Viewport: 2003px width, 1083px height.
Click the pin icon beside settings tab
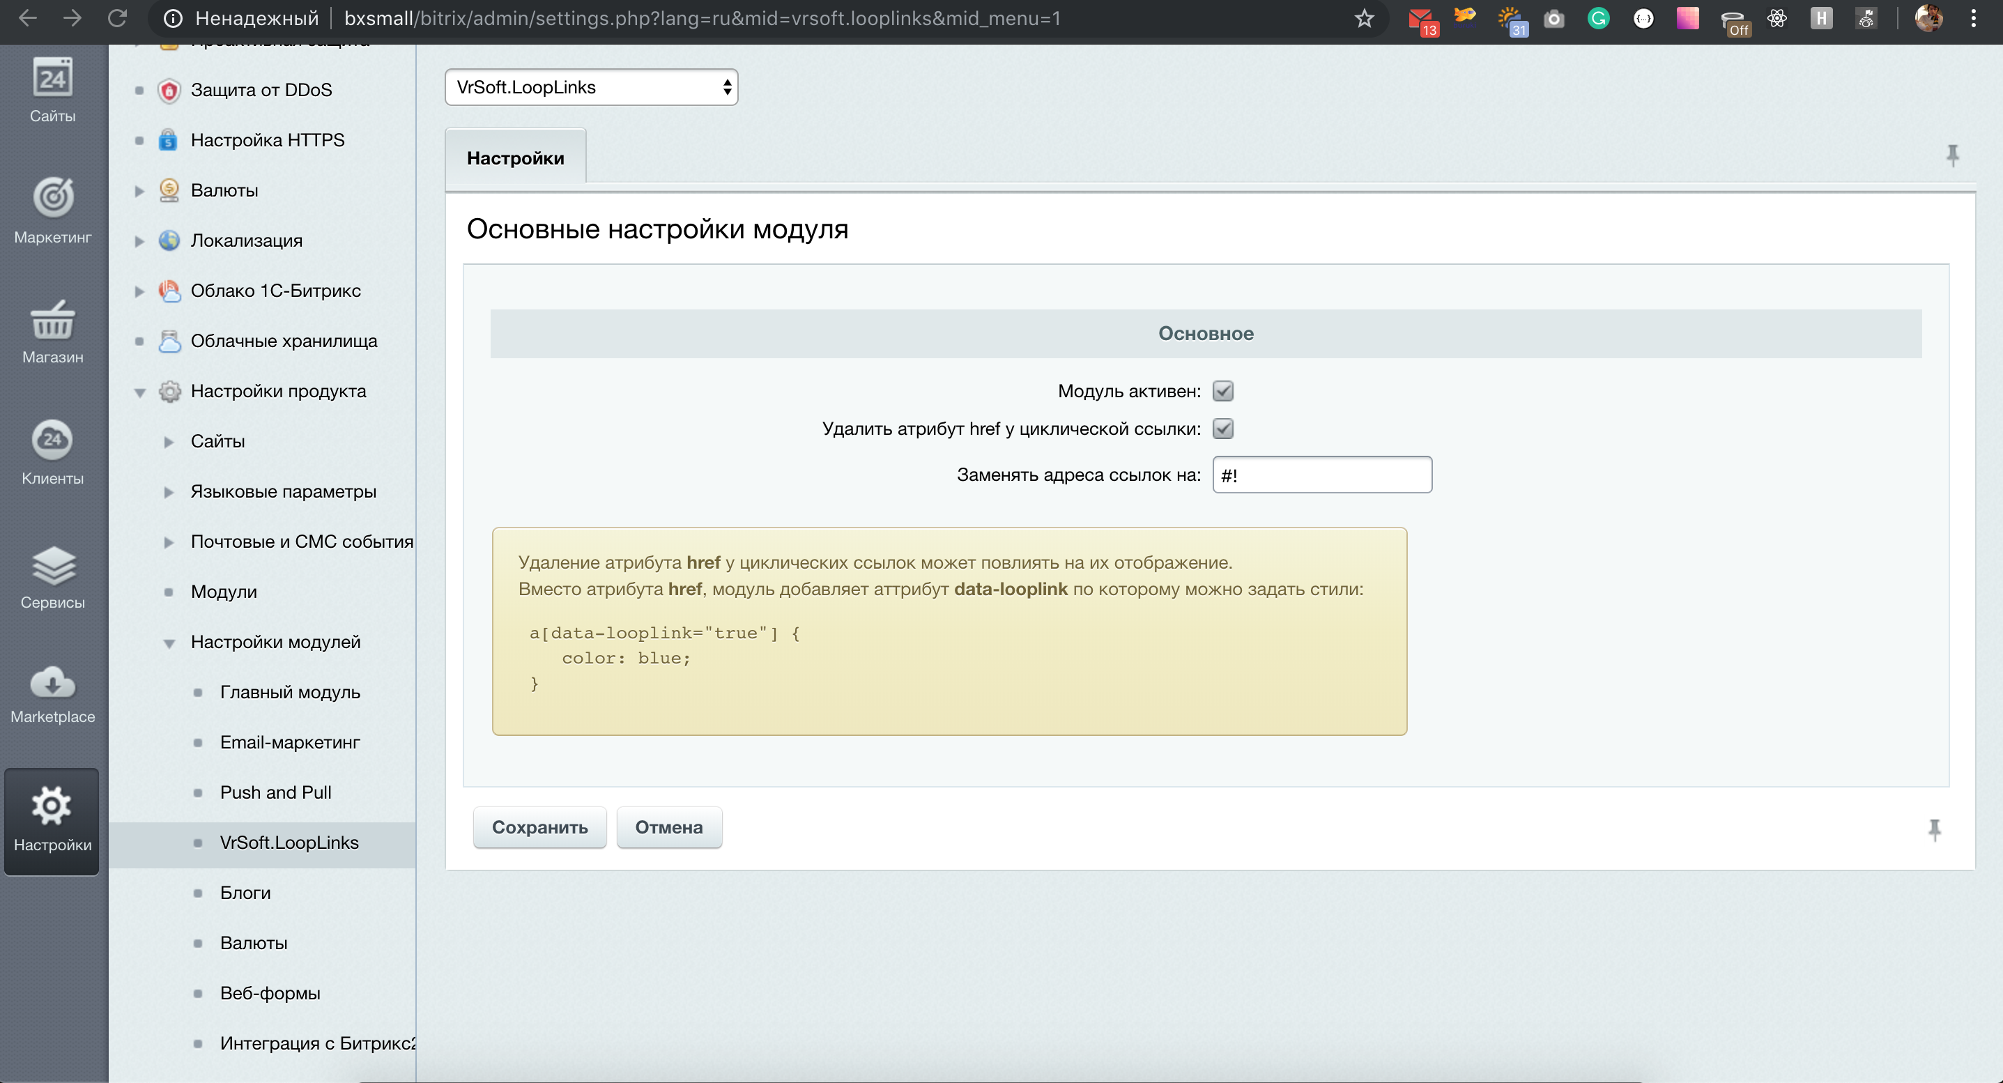[x=1951, y=155]
